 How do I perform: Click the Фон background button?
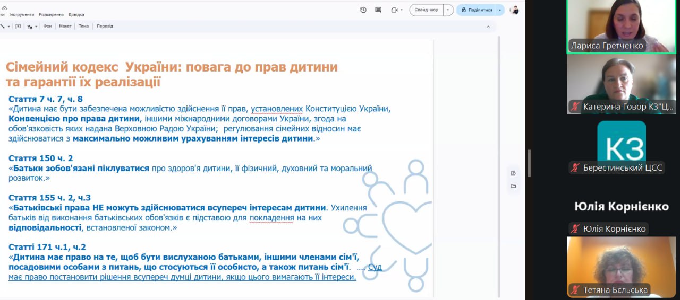point(47,26)
